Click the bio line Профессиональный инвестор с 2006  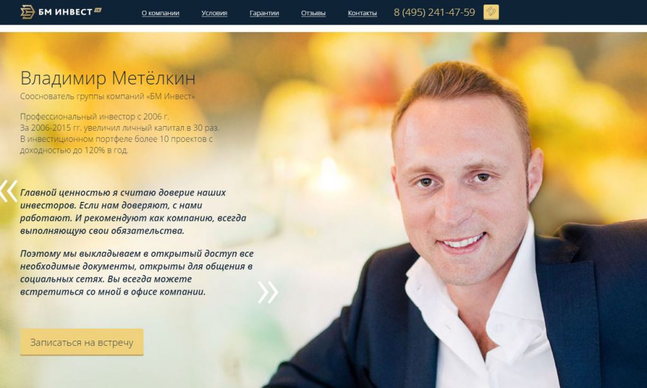pos(95,117)
